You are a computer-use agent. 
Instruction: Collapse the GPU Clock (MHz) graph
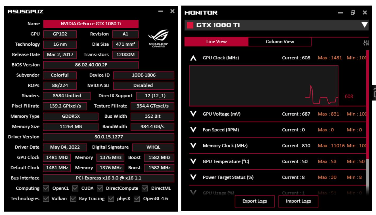tap(194, 58)
